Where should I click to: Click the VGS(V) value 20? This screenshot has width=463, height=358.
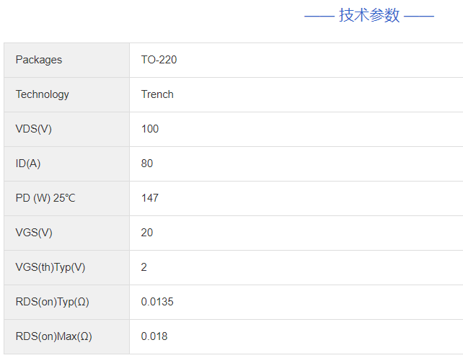pos(147,233)
